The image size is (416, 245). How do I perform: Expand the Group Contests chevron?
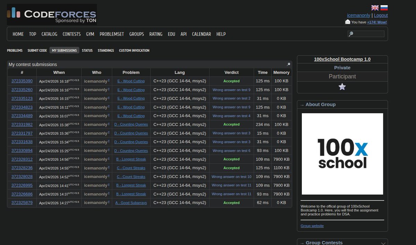pyautogui.click(x=383, y=243)
